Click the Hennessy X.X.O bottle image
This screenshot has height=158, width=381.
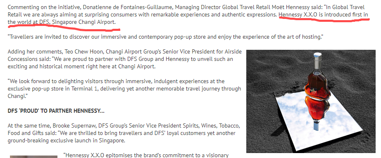(311, 101)
